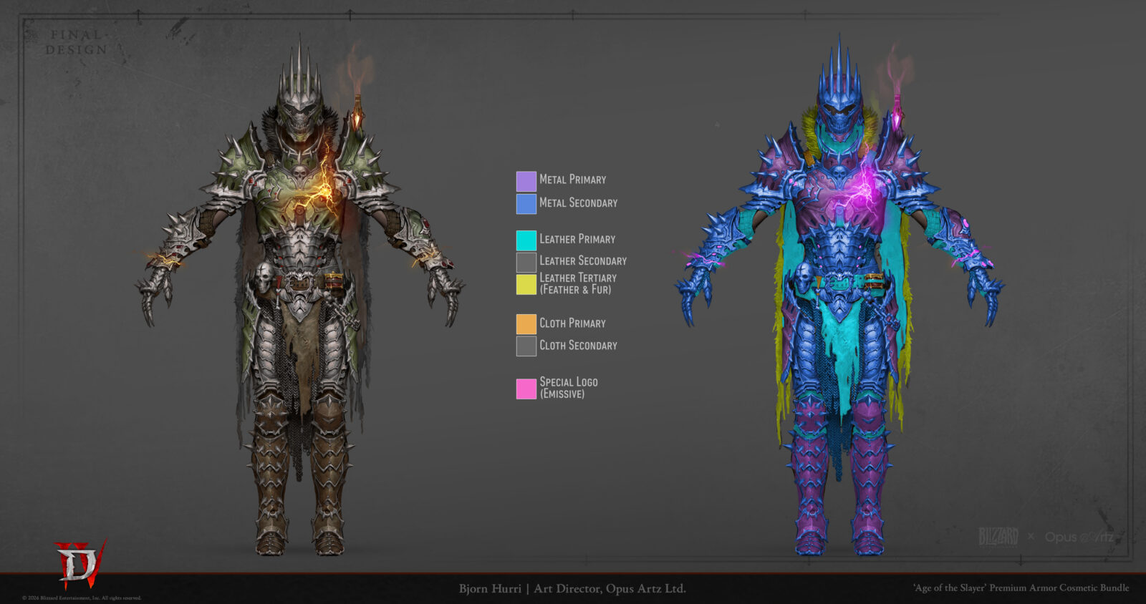Select the "Cloth Primary" legend label
Viewport: 1146px width, 604px height.
coord(573,323)
